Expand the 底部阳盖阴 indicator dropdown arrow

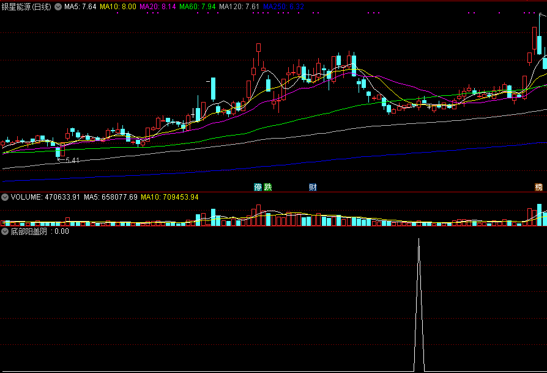pyautogui.click(x=4, y=231)
